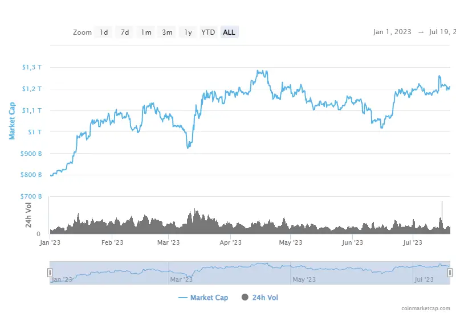Click May '23 in the navigator strip
The height and width of the screenshot is (313, 456).
pos(303,279)
